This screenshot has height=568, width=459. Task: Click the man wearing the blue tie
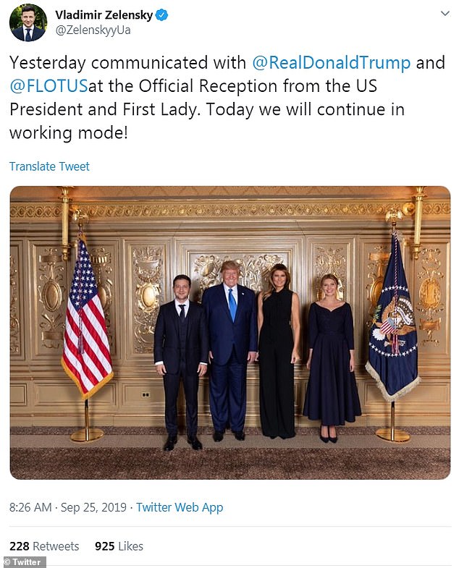point(229,347)
